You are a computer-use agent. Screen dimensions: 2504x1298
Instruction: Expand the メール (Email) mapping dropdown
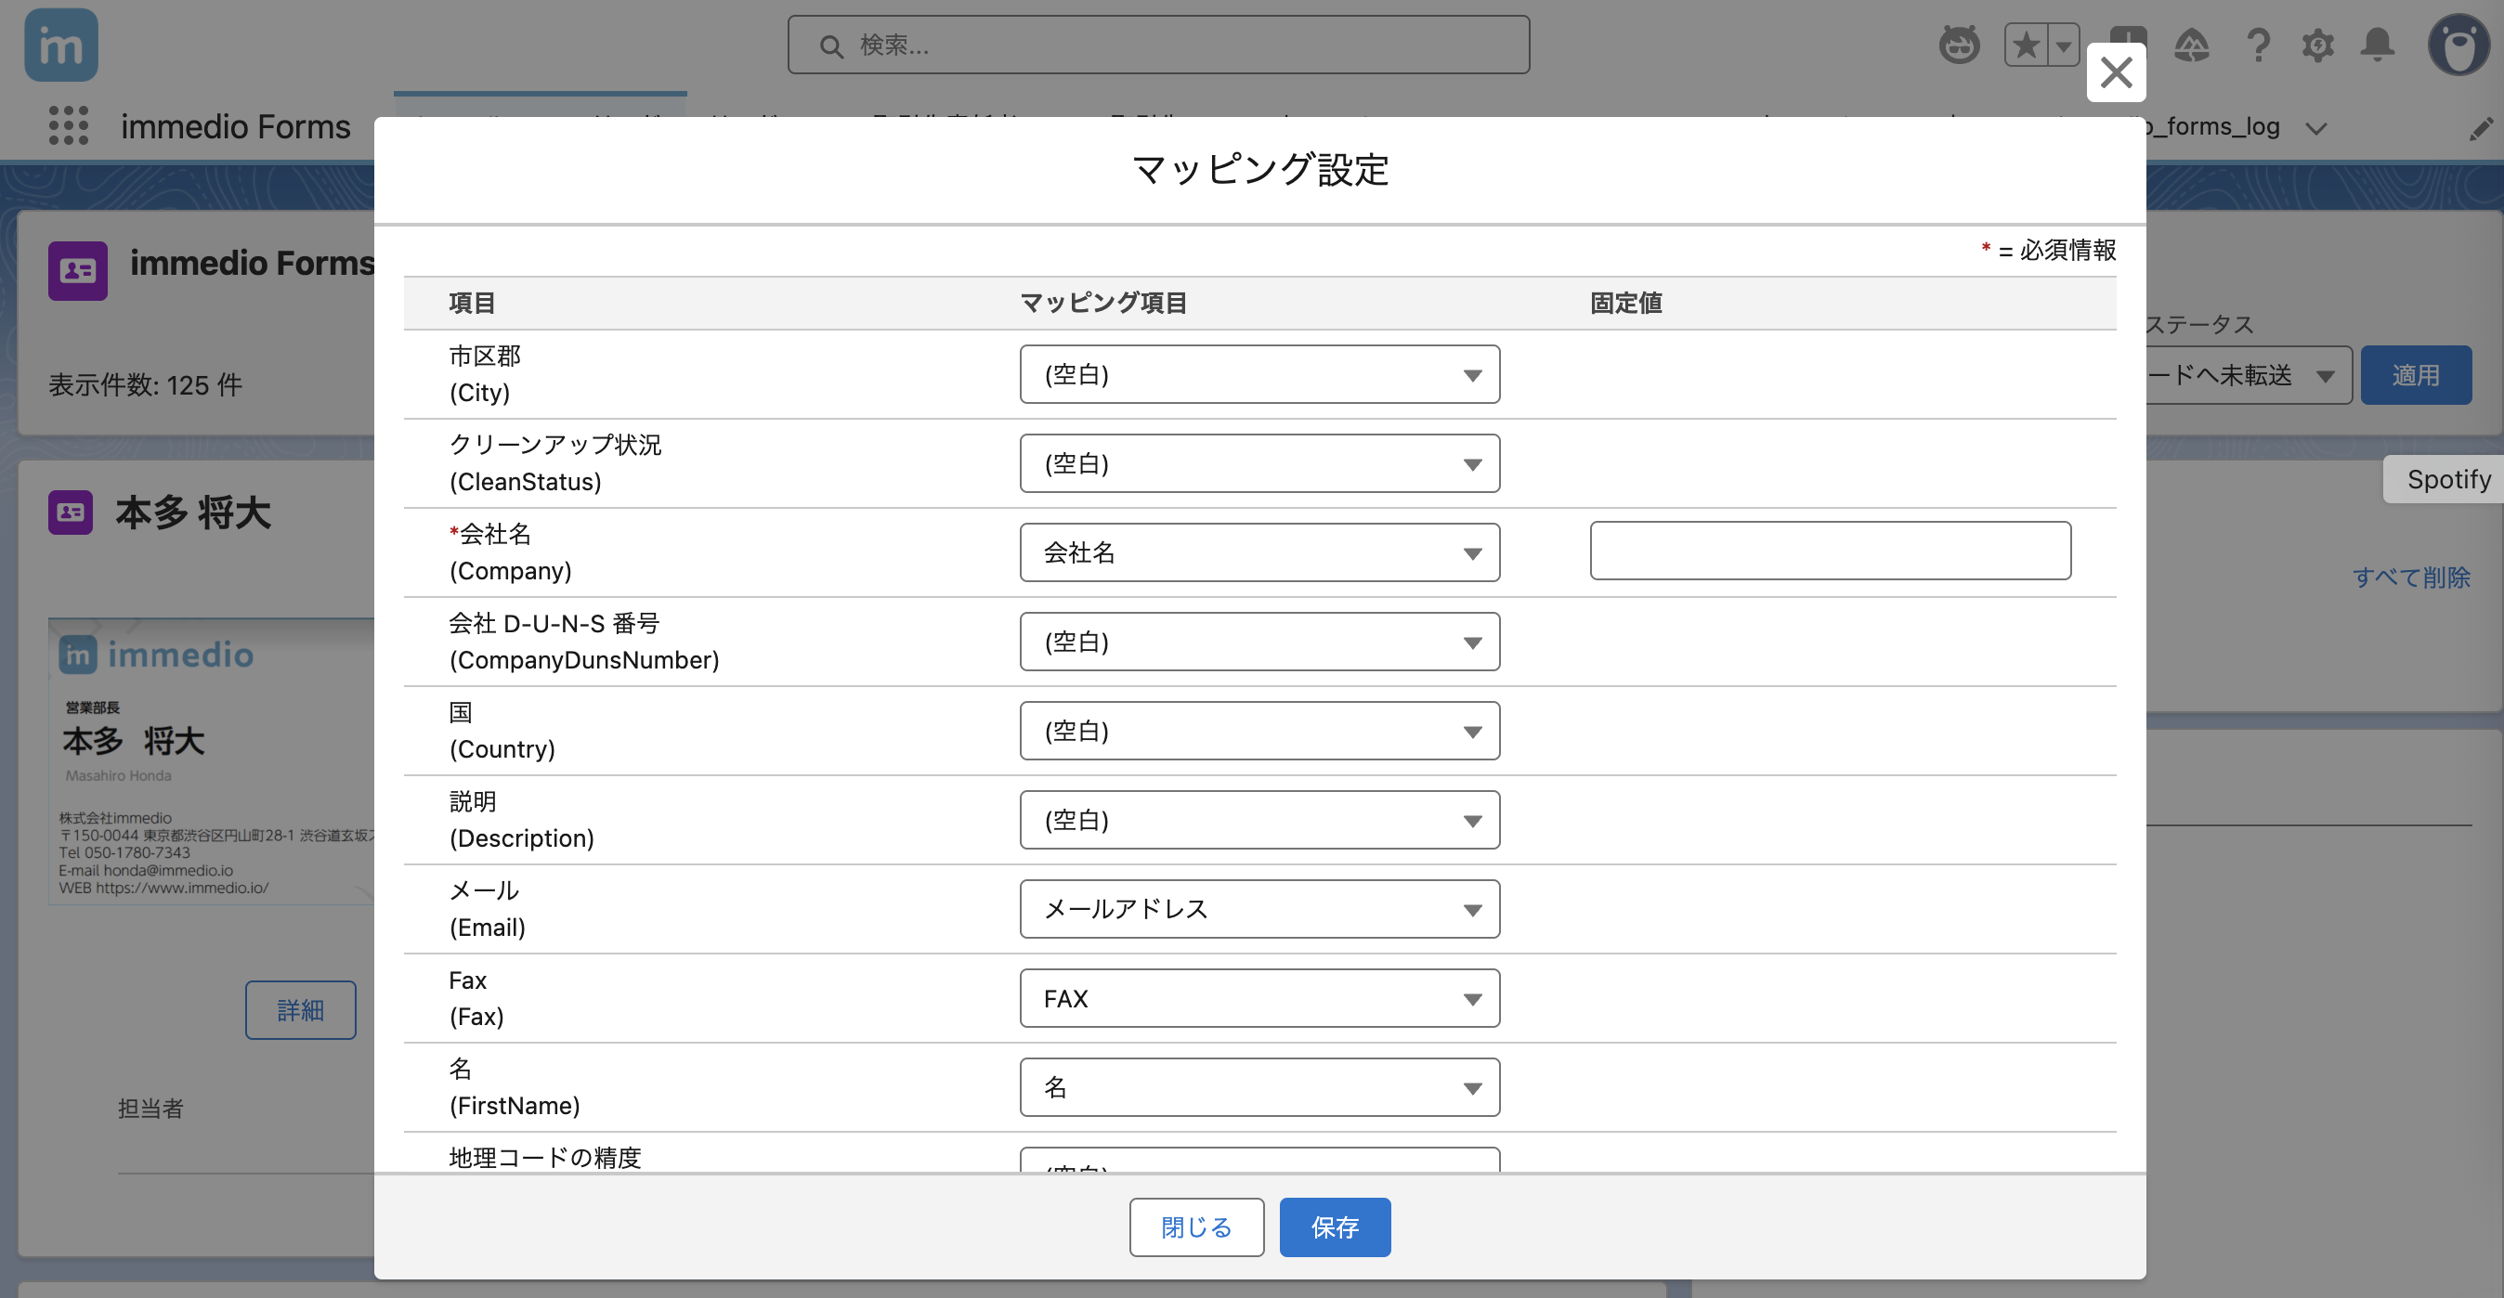(x=1259, y=908)
